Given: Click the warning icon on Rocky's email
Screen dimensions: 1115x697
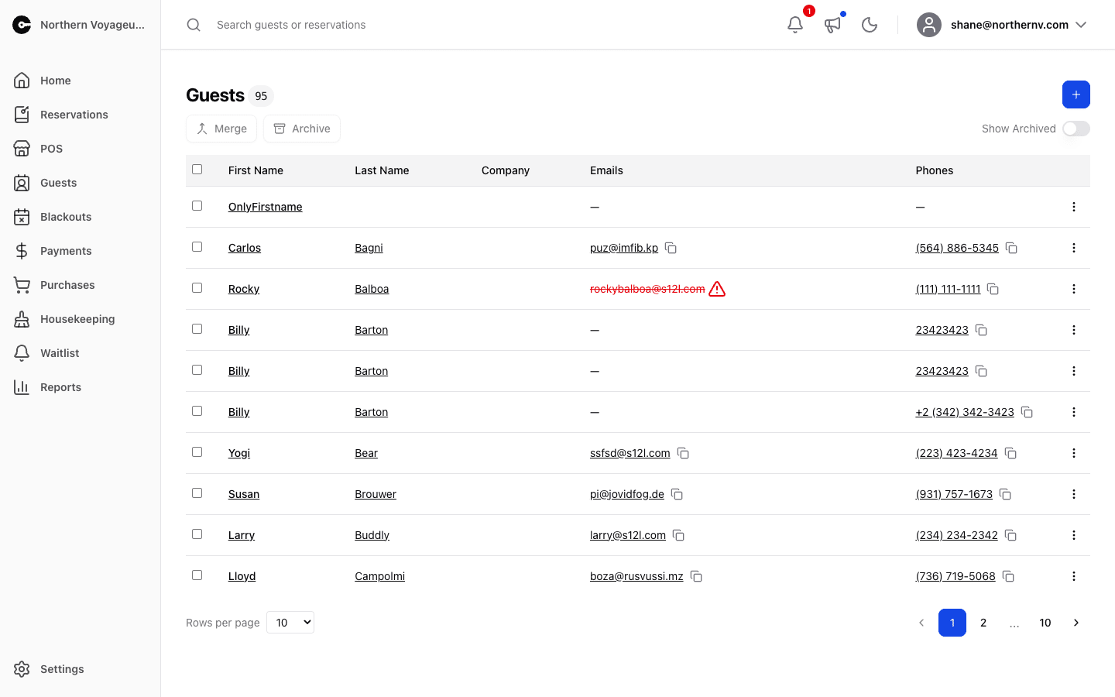Looking at the screenshot, I should (717, 289).
